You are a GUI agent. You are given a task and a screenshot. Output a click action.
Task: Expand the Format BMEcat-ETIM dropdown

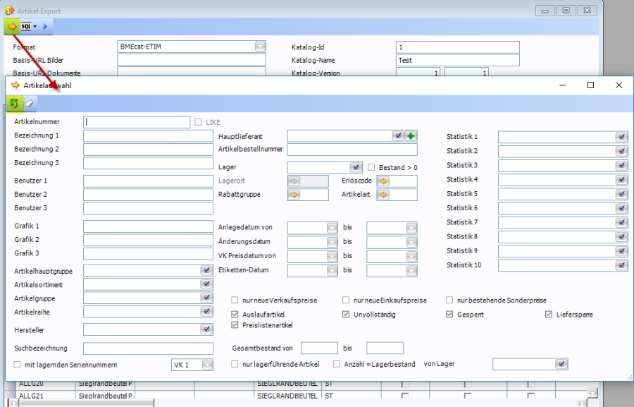pyautogui.click(x=260, y=47)
